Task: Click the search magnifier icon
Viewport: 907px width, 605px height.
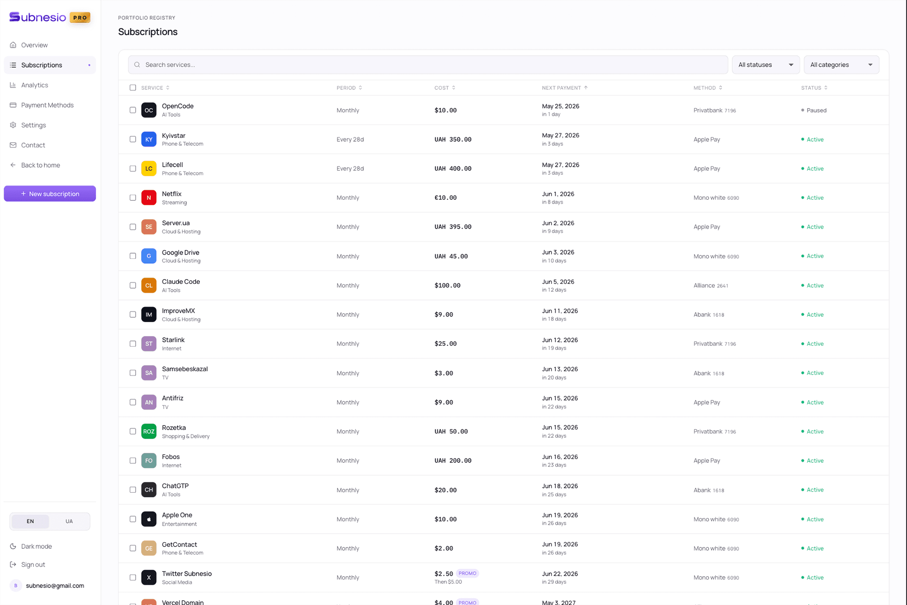Action: 137,65
